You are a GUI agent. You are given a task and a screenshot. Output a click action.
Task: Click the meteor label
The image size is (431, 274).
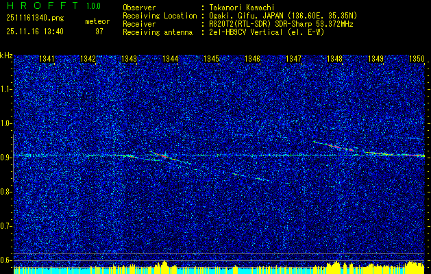[x=97, y=21]
